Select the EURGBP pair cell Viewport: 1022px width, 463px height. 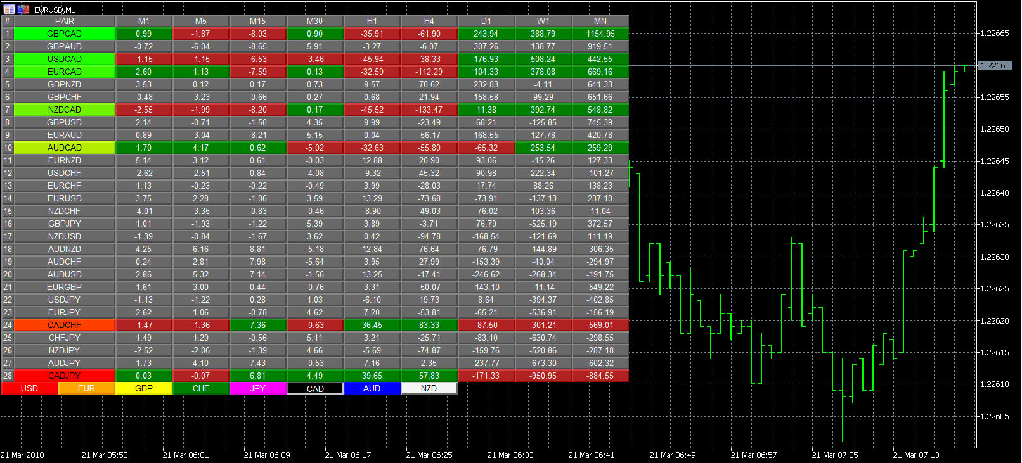(65, 287)
